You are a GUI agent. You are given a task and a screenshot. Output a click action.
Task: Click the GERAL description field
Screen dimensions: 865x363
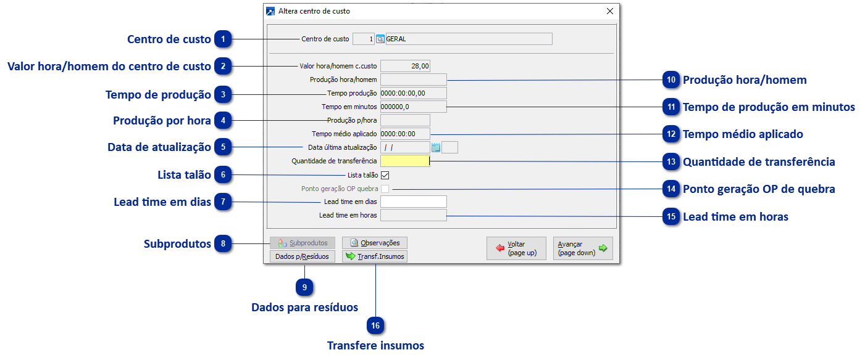[x=469, y=39]
